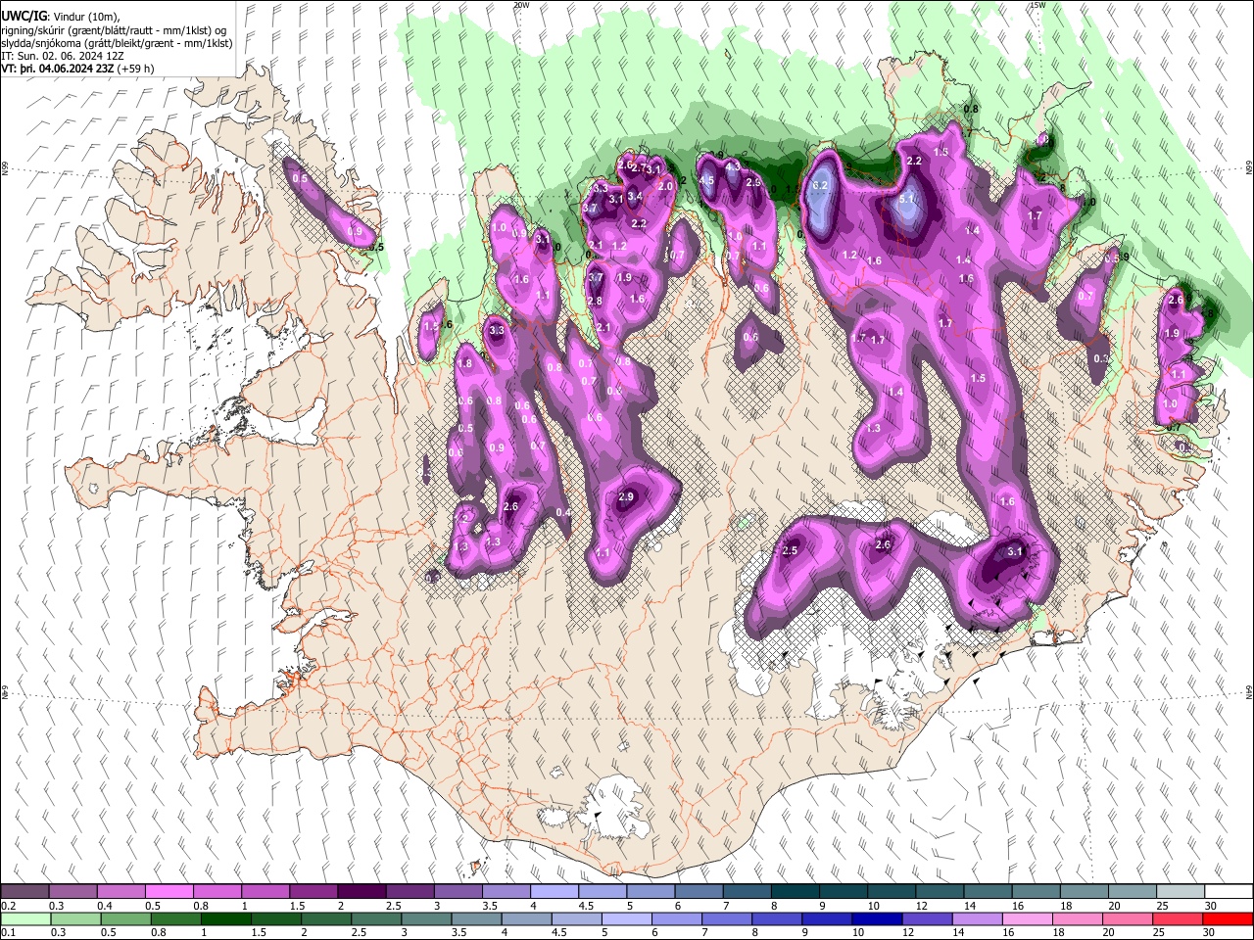Click the valid time 'VT: þri. 04.06.2024 23Z'
Screen dimensions: 1254x940
58,69
